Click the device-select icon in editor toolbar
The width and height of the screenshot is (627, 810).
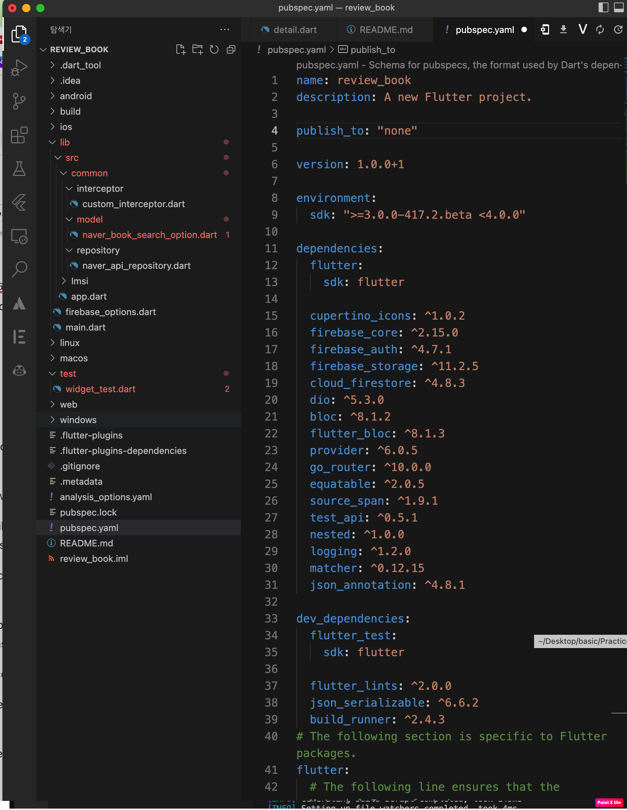(545, 29)
